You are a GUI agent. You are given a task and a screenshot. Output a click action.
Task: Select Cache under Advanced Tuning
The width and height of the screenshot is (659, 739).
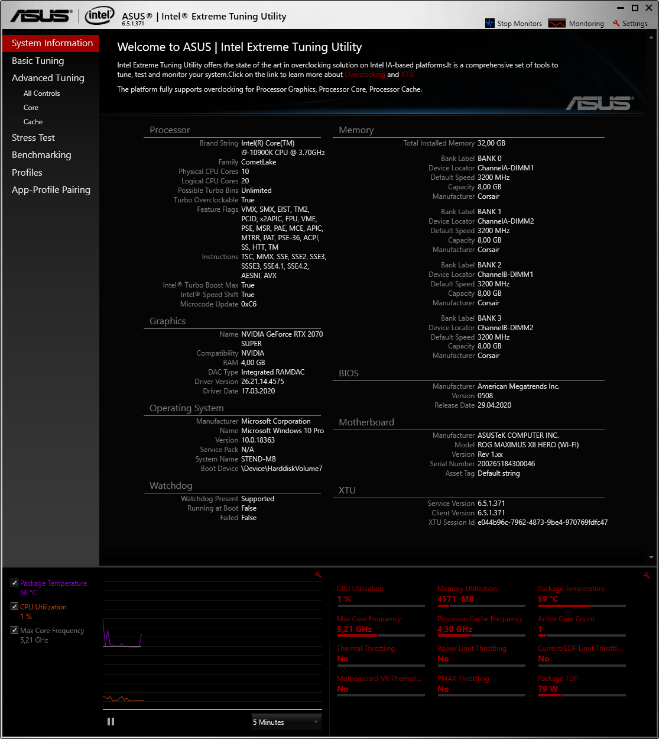point(33,122)
